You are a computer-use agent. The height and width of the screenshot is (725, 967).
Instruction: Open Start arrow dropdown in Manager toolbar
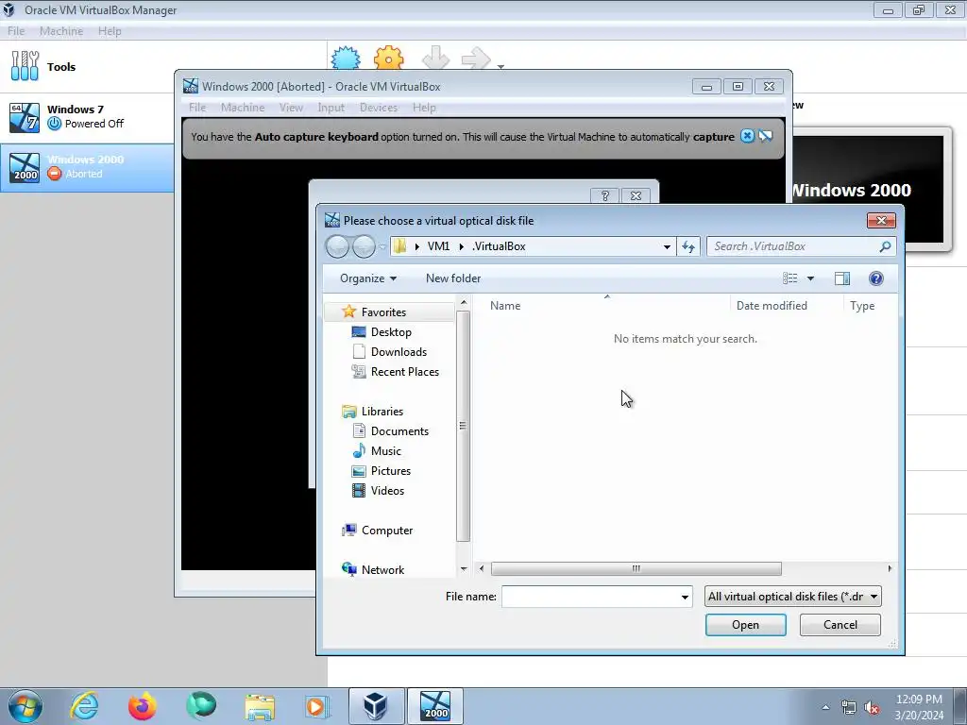pyautogui.click(x=500, y=66)
